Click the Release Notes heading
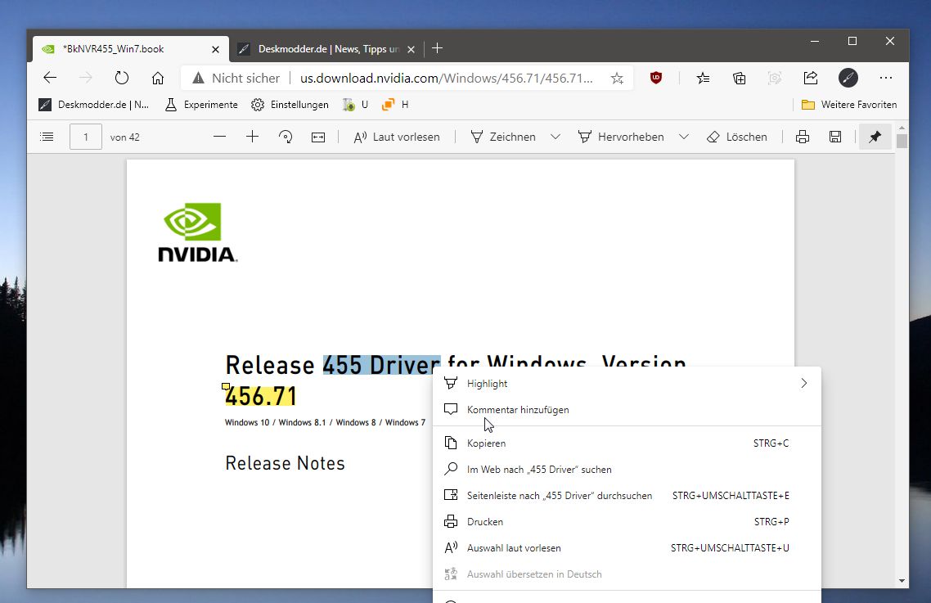The height and width of the screenshot is (603, 931). click(285, 463)
